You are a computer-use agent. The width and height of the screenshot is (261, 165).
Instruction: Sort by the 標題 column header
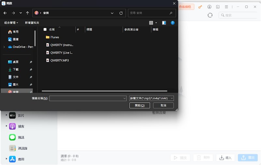[89, 30]
